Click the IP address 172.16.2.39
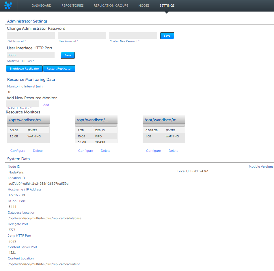 click(x=16, y=195)
